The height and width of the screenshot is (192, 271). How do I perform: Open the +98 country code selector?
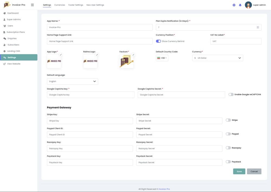[162, 58]
